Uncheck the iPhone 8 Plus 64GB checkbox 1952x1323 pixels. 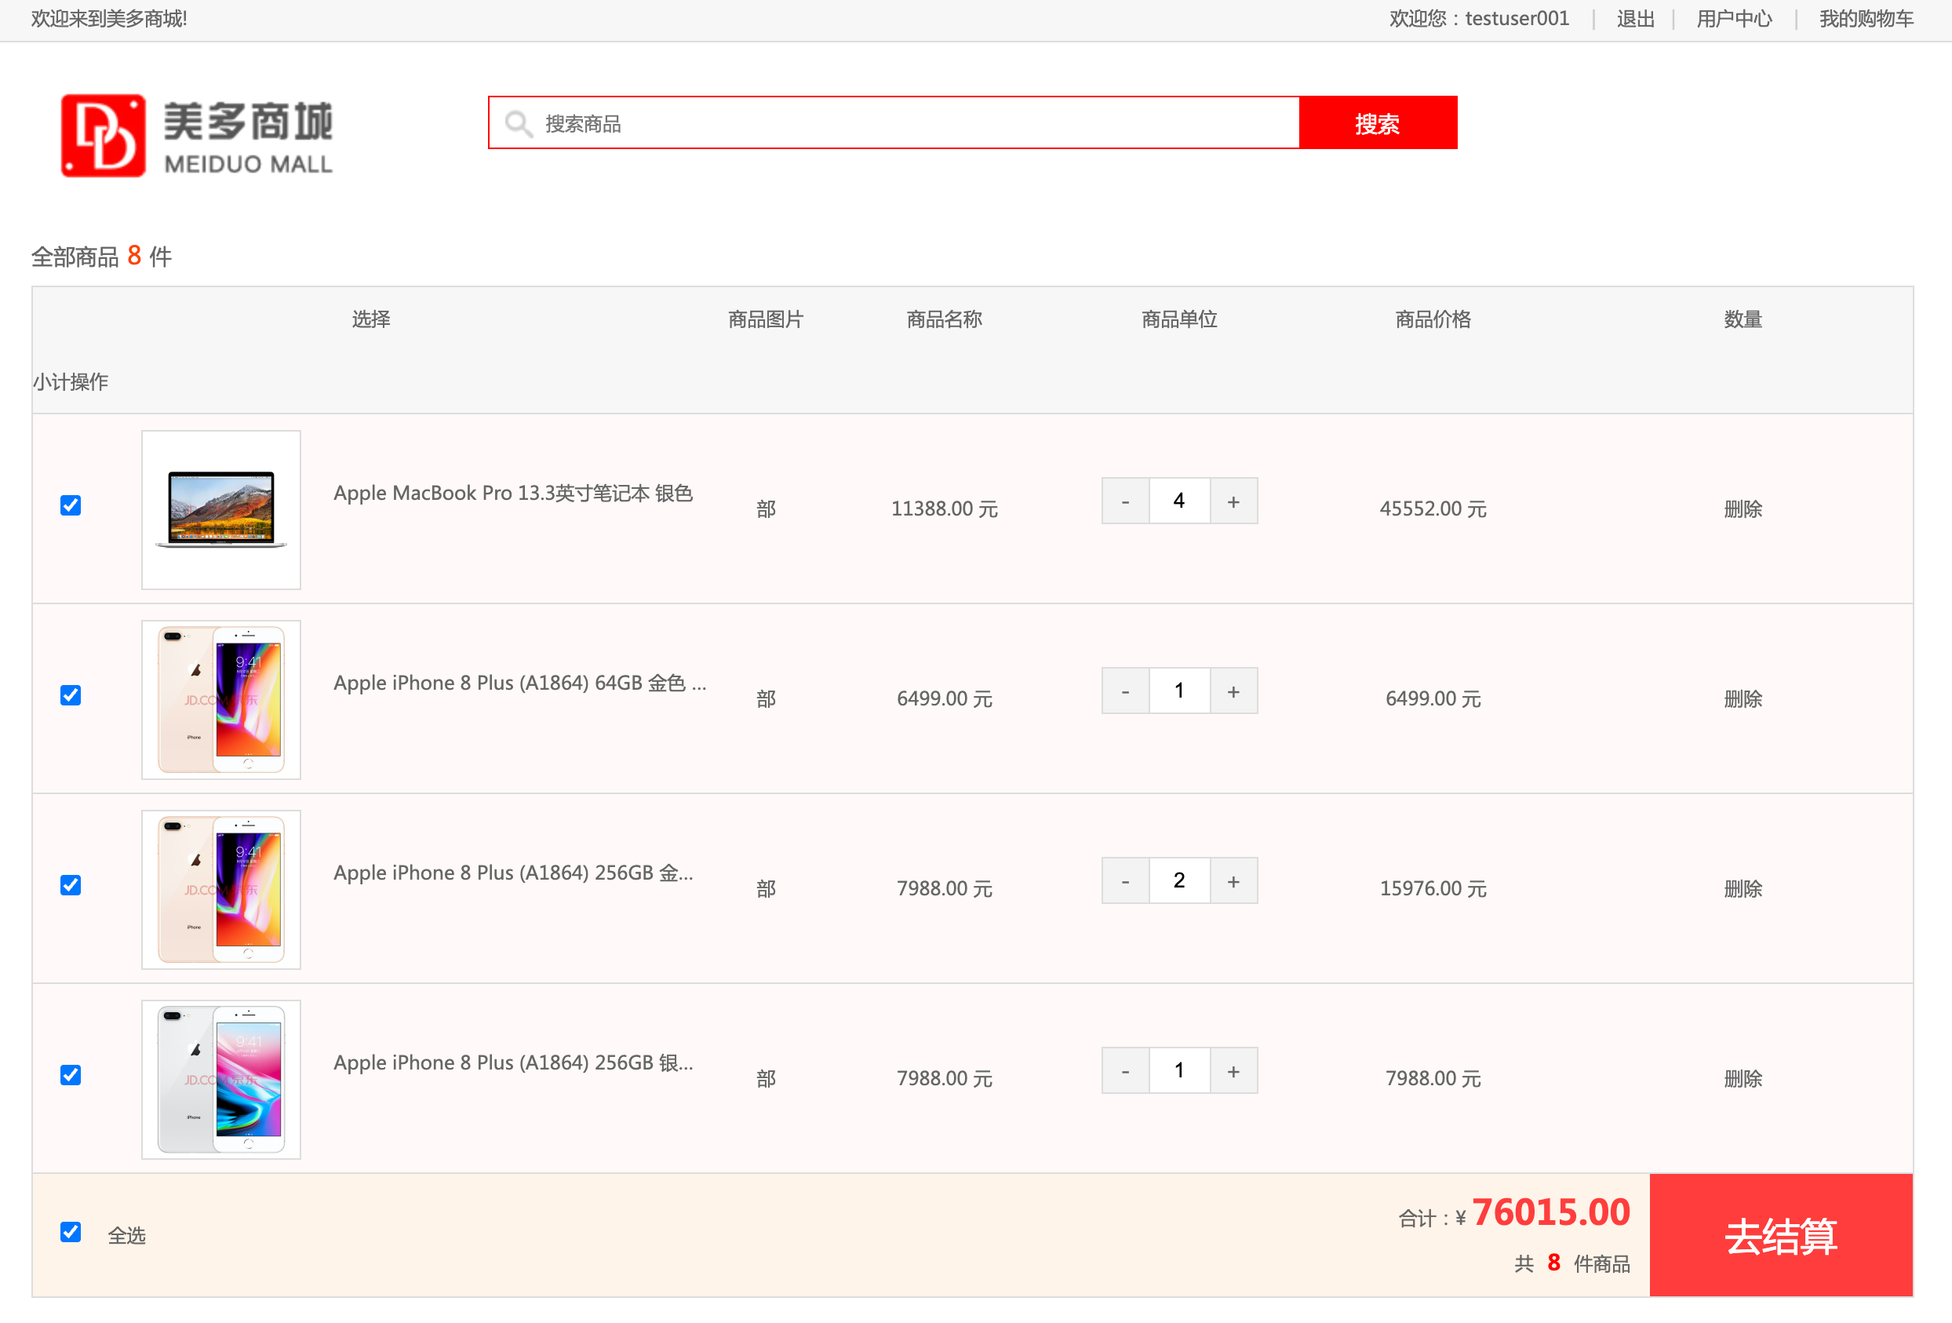(x=71, y=694)
